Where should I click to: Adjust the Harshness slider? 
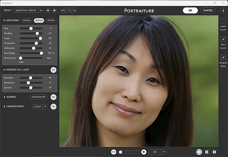tap(31, 83)
